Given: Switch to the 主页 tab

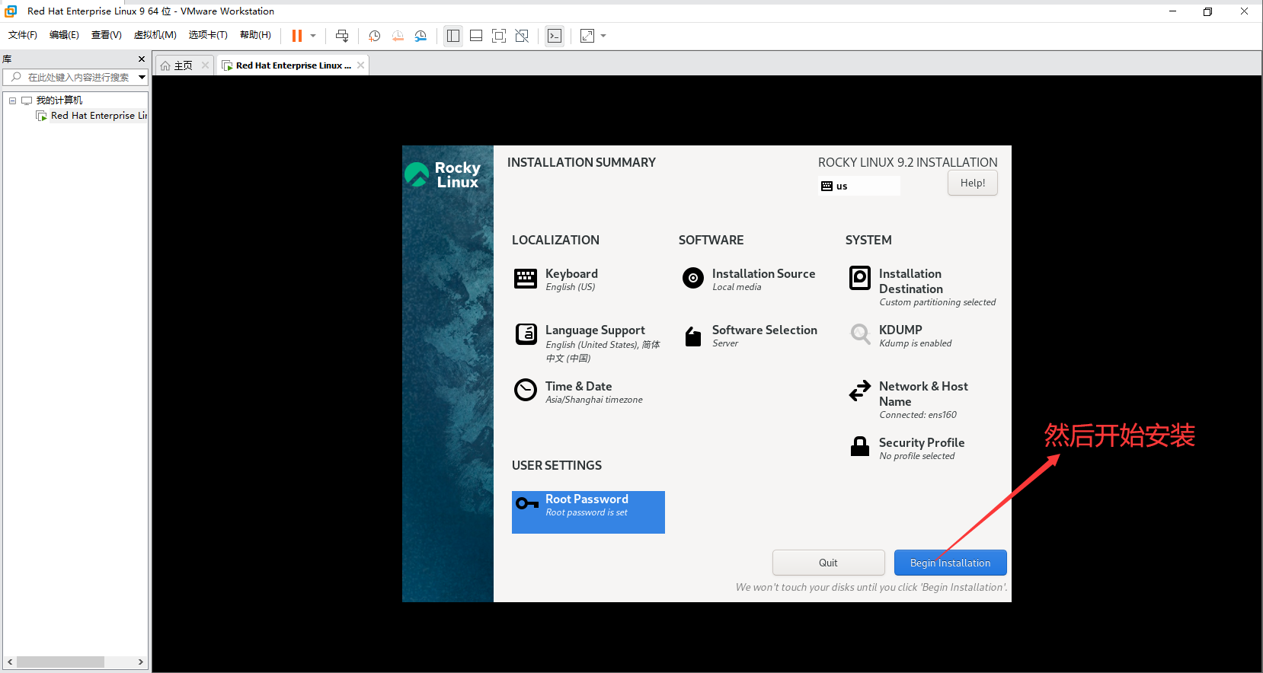Looking at the screenshot, I should click(183, 65).
